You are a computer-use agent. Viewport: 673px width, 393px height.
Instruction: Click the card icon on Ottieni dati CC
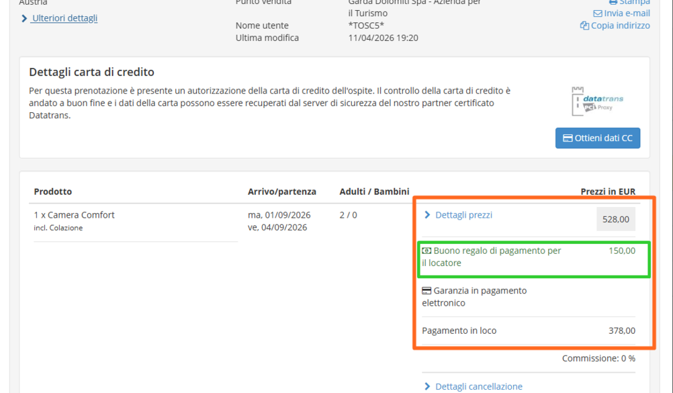[568, 138]
